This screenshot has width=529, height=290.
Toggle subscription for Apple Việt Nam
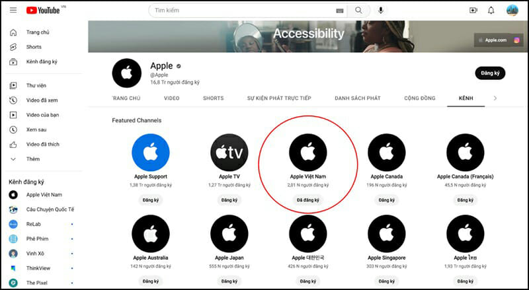point(308,200)
